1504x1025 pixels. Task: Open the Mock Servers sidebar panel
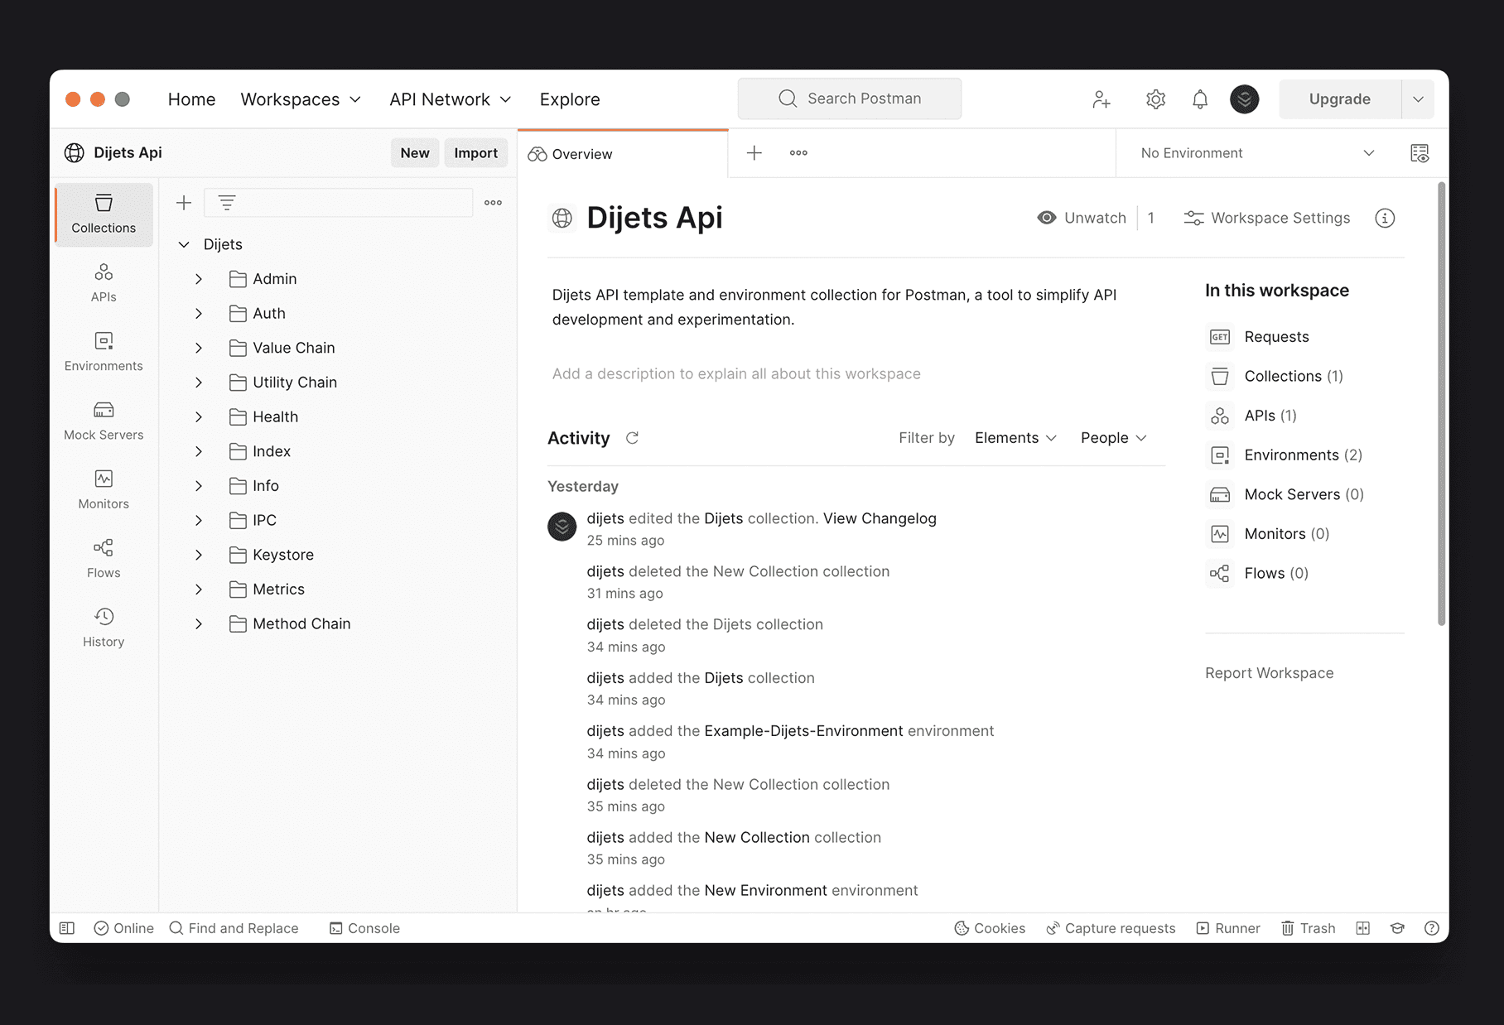pyautogui.click(x=104, y=421)
